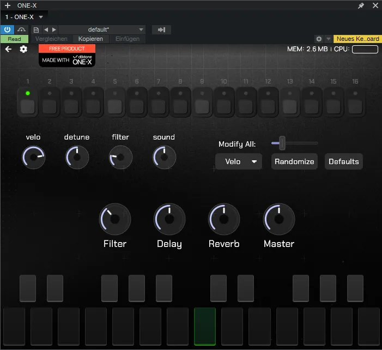The image size is (382, 350).
Task: Click the Modify All slider handle
Action: click(282, 143)
